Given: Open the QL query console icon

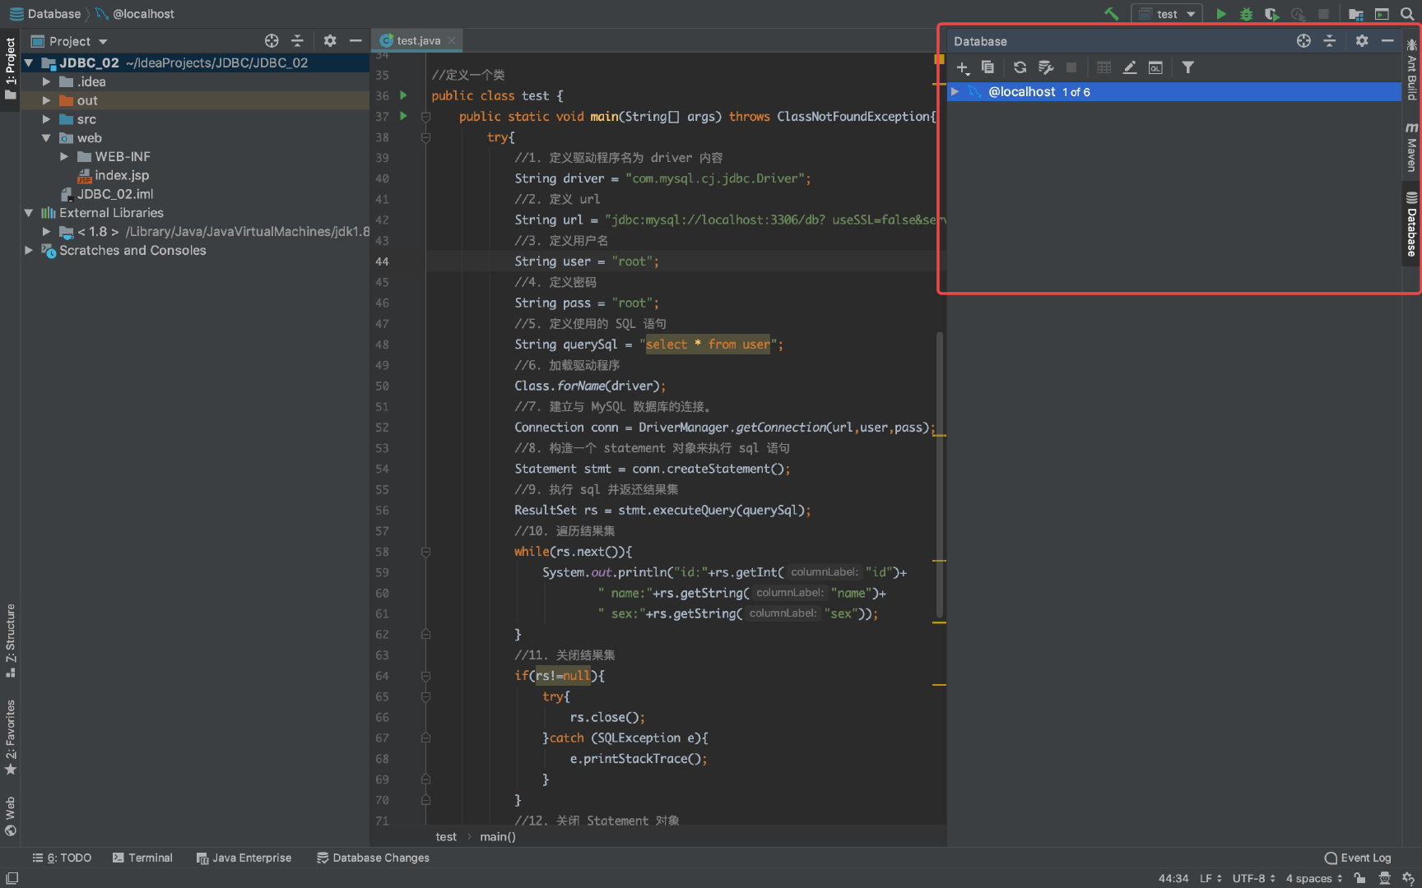Looking at the screenshot, I should pyautogui.click(x=1155, y=67).
